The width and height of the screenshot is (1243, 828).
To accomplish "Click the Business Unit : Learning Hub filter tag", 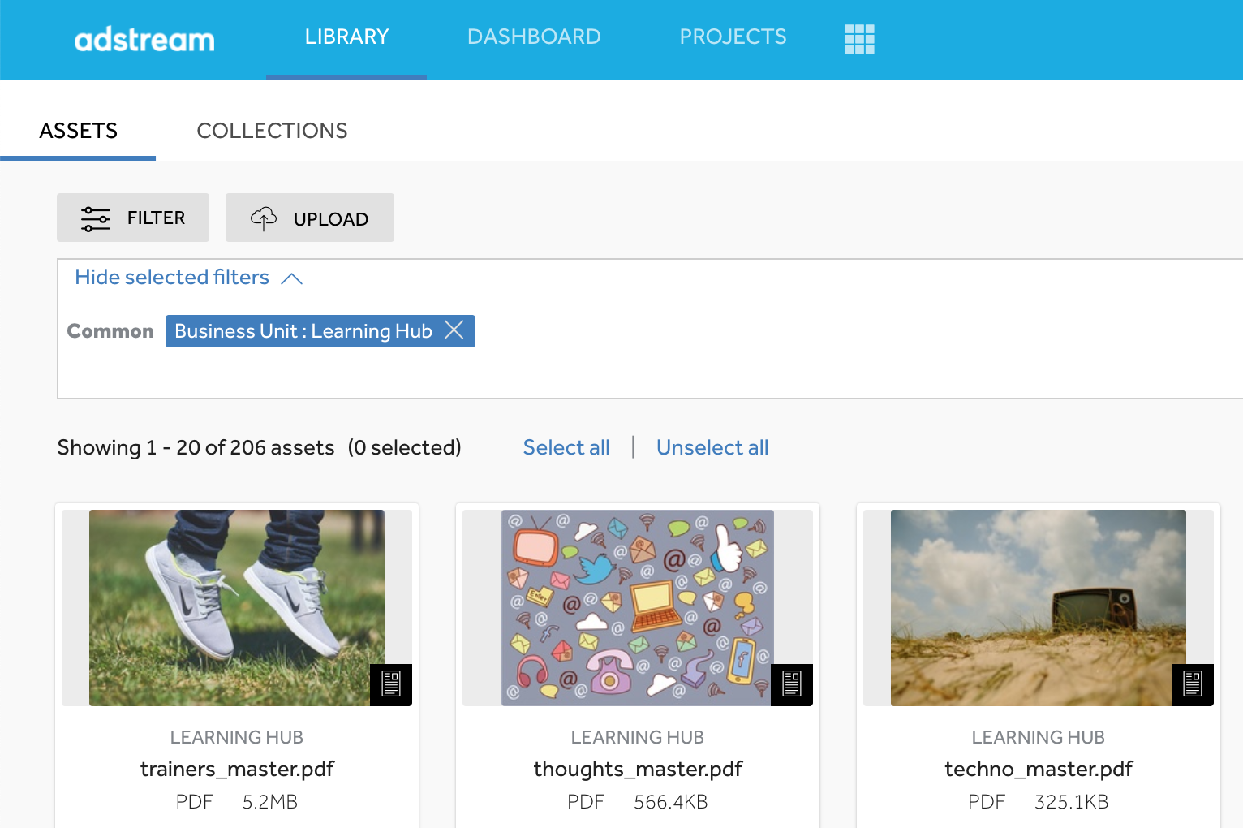I will coord(320,331).
